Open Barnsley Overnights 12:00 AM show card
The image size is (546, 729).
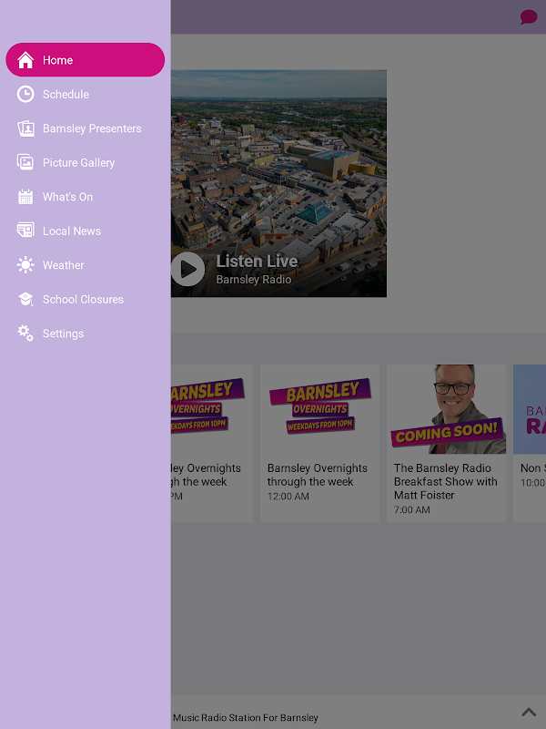[320, 443]
